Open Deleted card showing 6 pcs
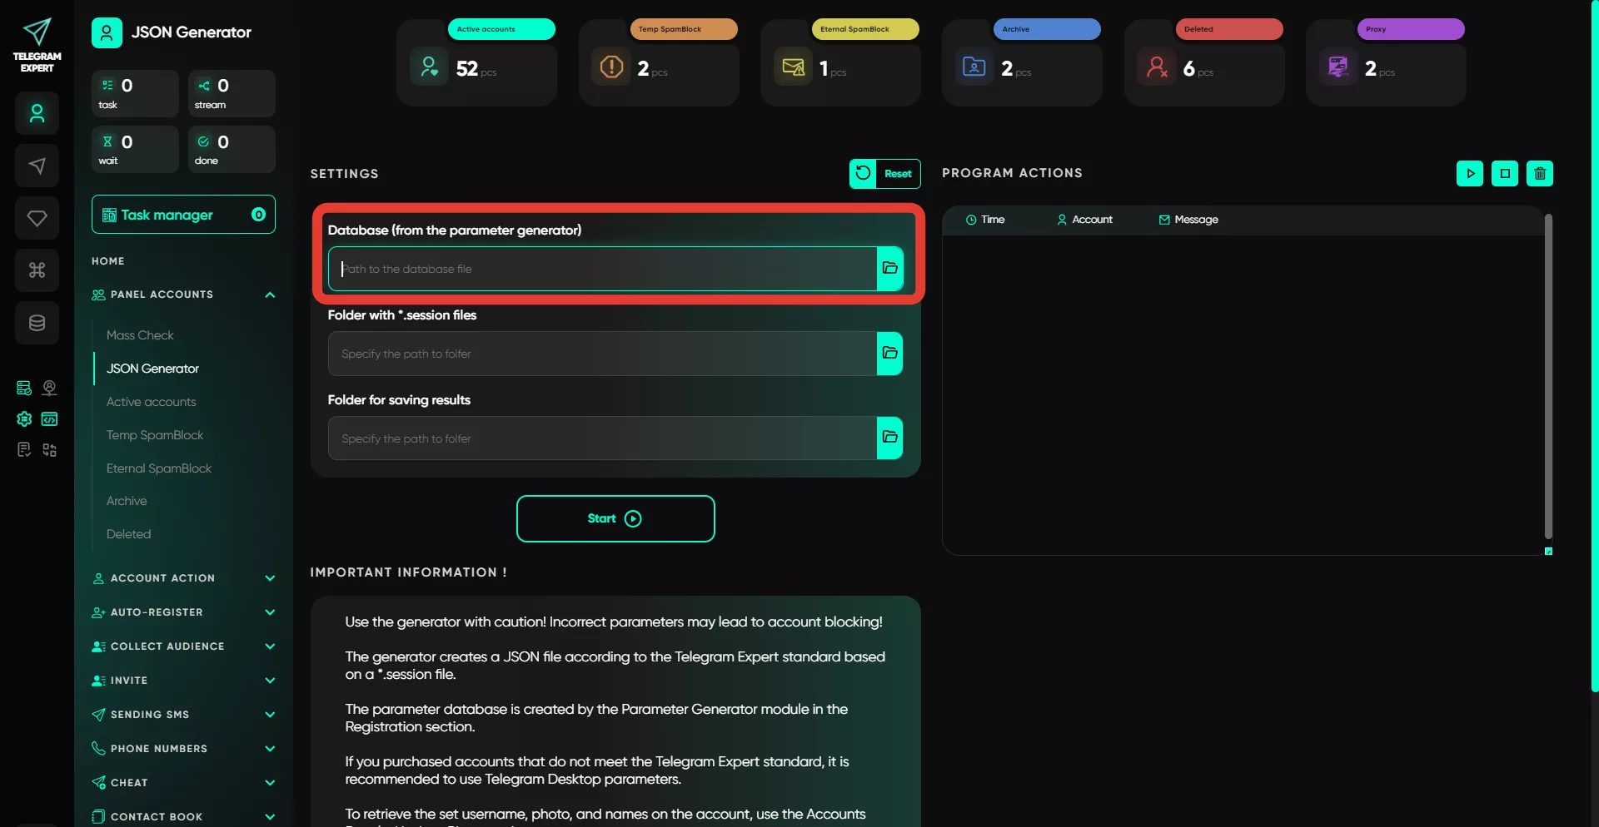 [1204, 62]
